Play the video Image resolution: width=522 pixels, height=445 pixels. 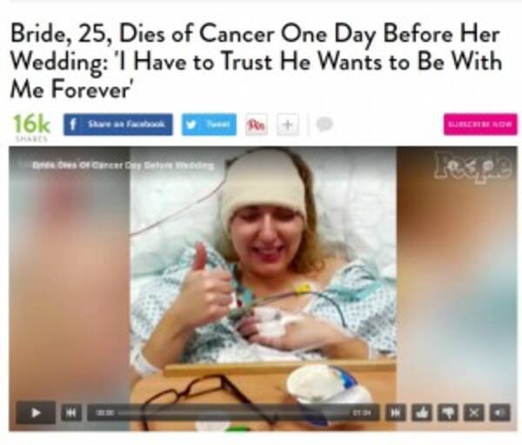coord(36,413)
